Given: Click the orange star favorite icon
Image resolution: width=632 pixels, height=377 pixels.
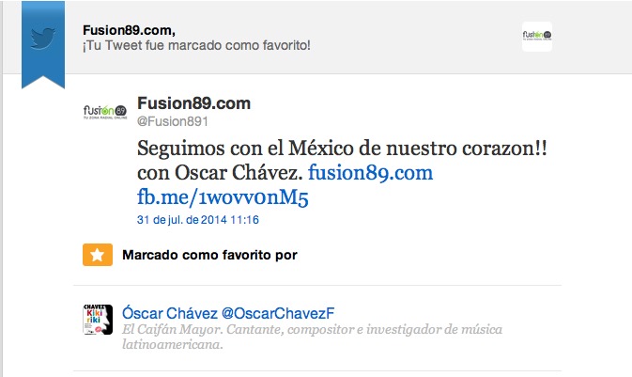Looking at the screenshot, I should pos(98,255).
